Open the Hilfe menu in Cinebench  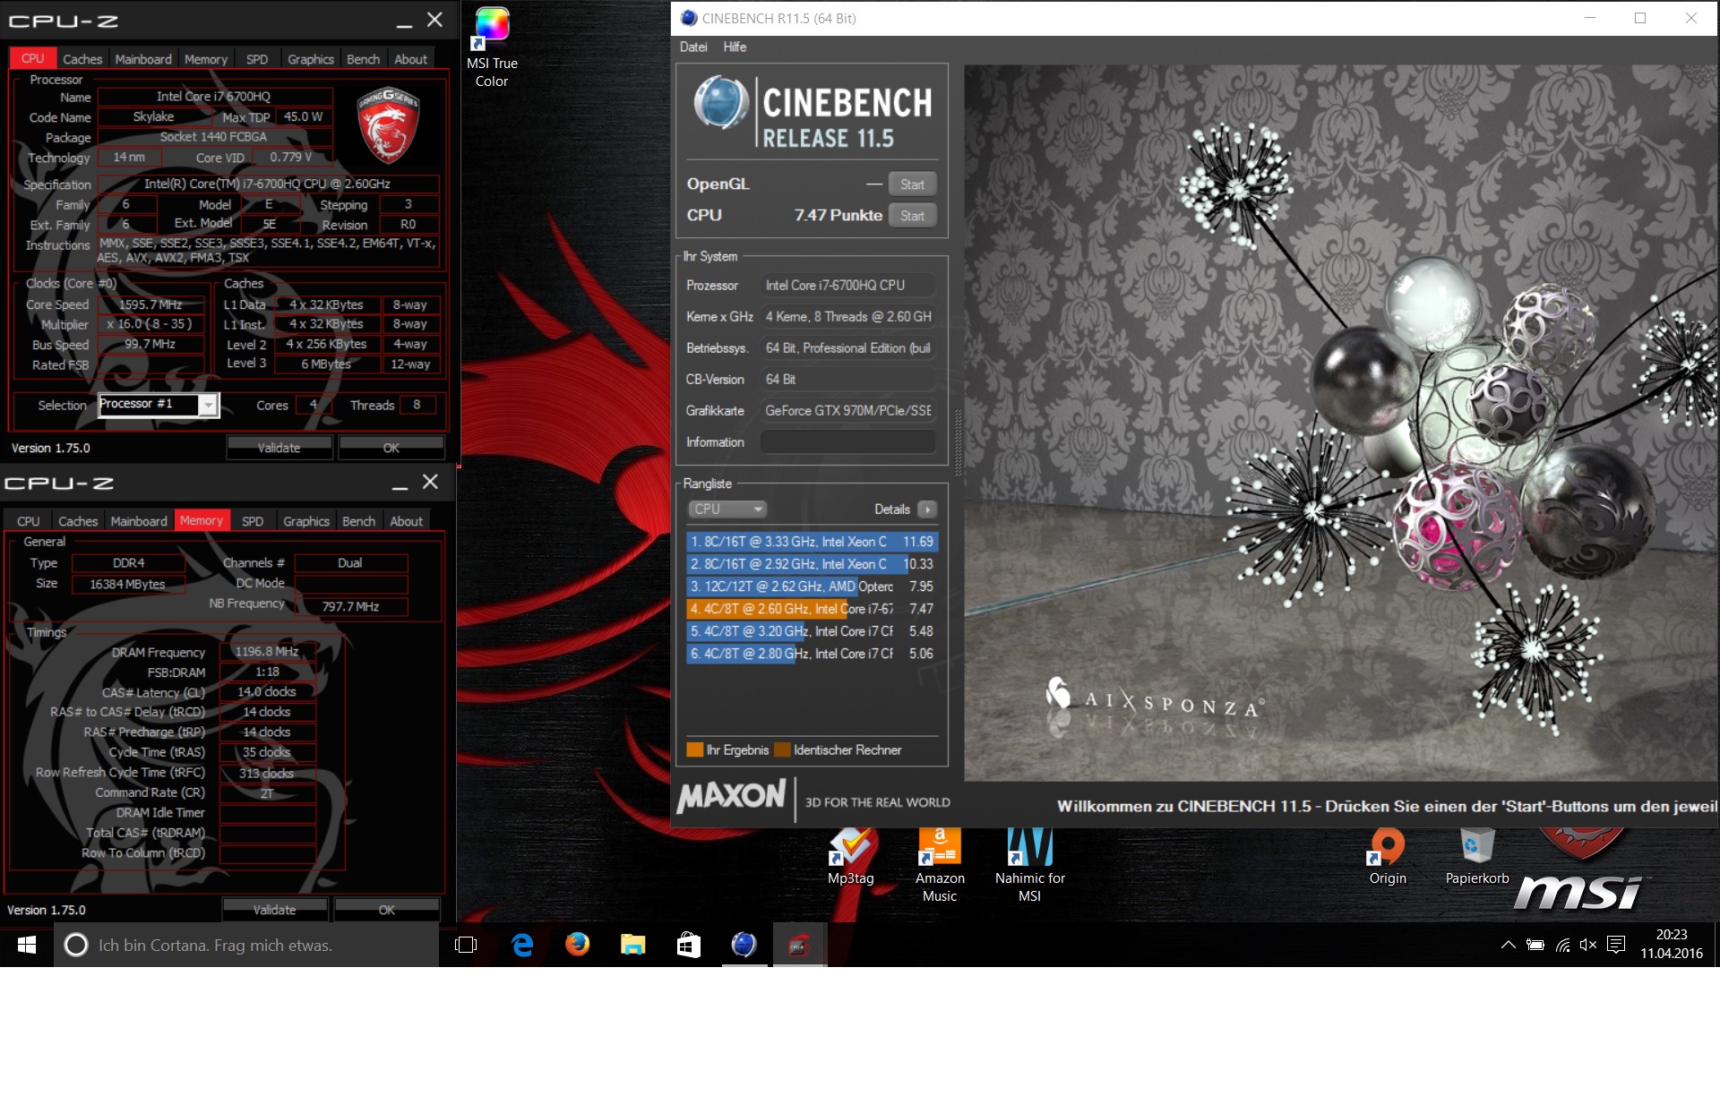click(x=735, y=47)
